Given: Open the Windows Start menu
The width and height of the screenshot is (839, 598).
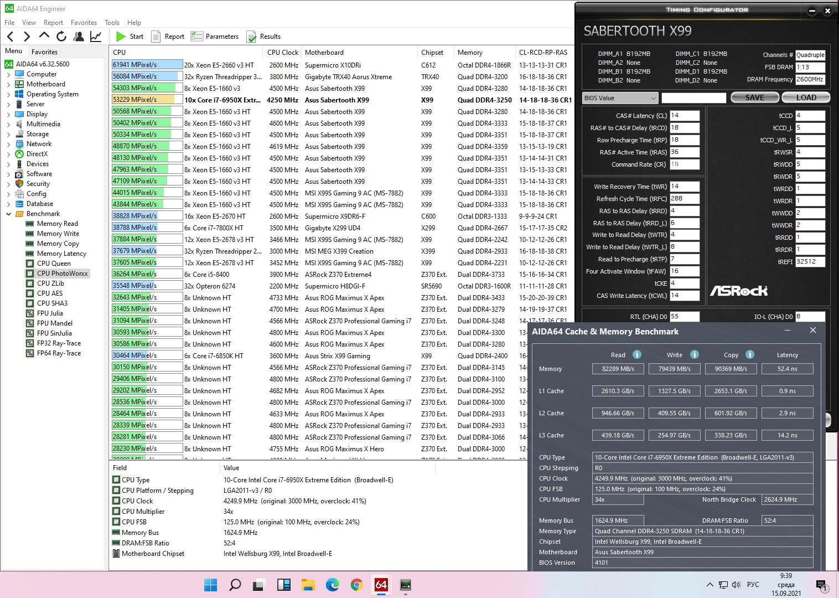Looking at the screenshot, I should [210, 585].
